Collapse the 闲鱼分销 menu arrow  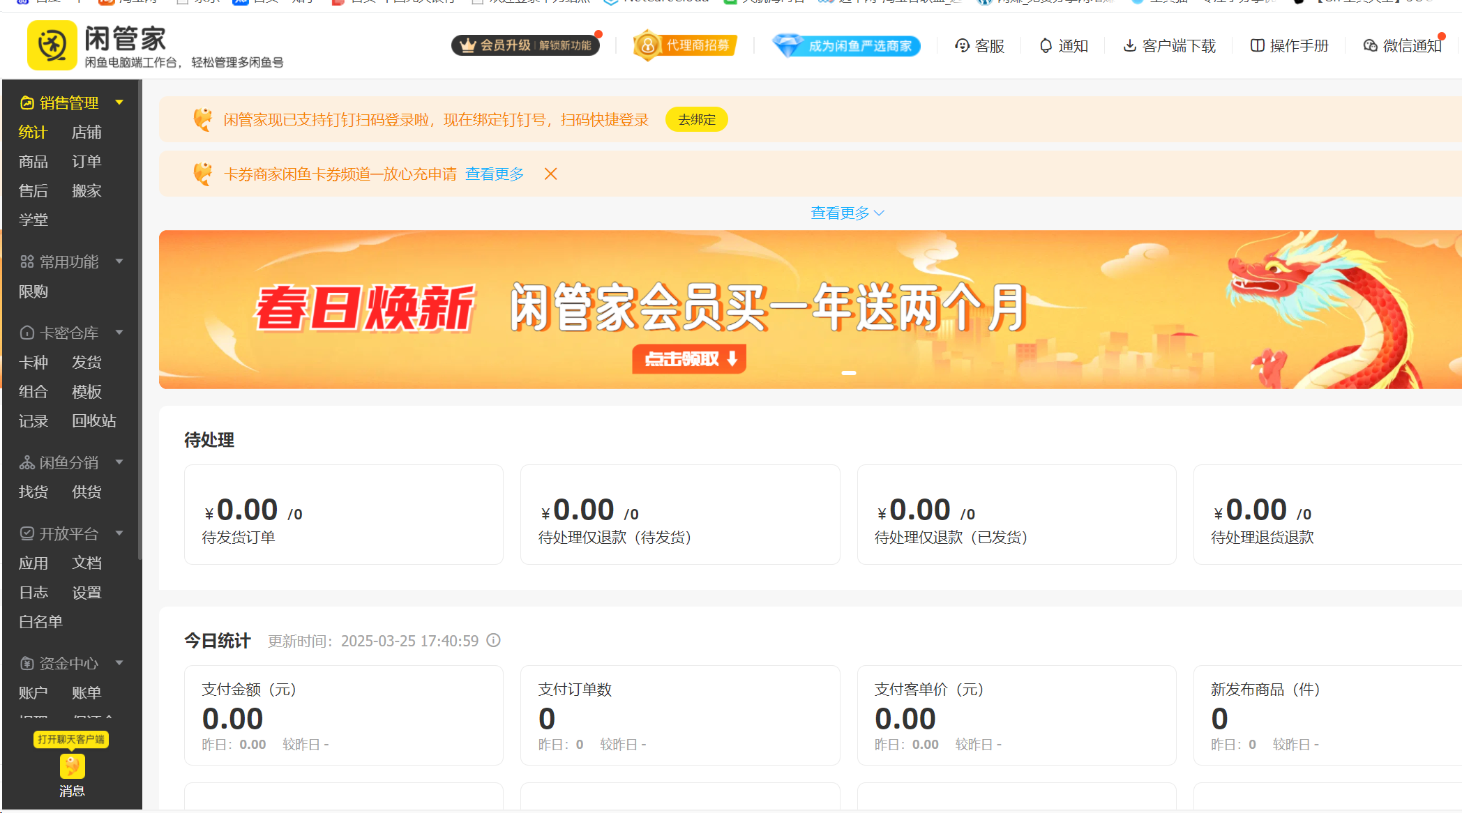tap(119, 462)
